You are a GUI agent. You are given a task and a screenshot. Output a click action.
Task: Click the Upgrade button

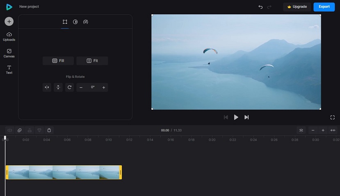tap(297, 7)
